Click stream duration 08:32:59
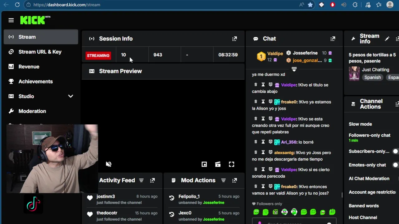399x224 pixels. (228, 55)
